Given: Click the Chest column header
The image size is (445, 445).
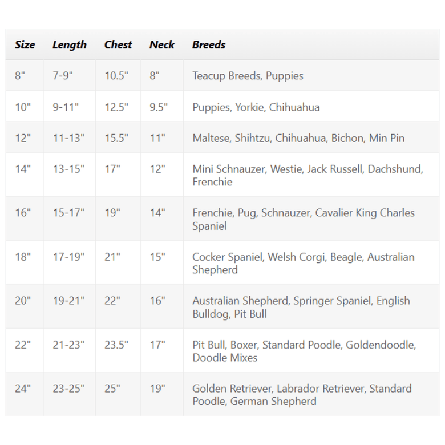Looking at the screenshot, I should coord(118,44).
